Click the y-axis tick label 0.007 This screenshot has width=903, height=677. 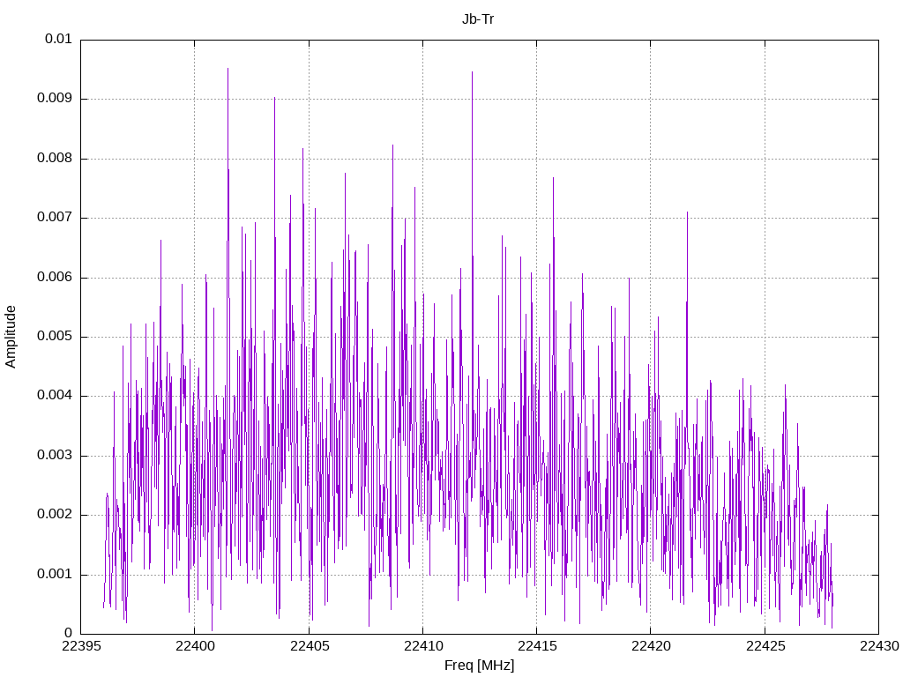(55, 218)
